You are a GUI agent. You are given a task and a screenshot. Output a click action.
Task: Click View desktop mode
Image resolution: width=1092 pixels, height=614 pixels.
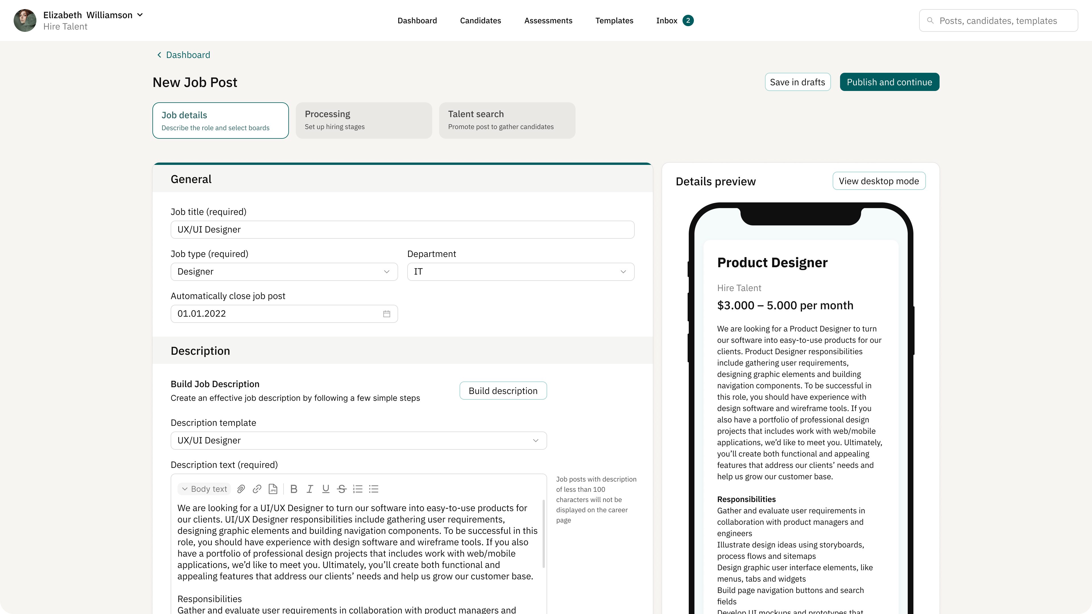879,181
